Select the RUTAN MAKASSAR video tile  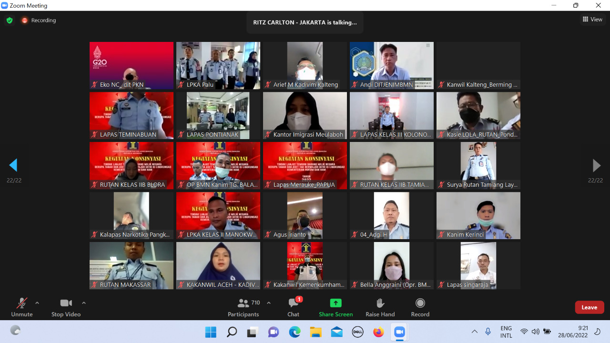click(x=132, y=265)
